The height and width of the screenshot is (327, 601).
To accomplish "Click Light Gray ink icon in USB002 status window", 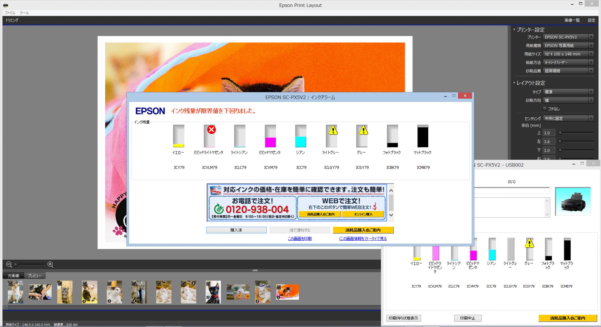I will click(x=511, y=249).
